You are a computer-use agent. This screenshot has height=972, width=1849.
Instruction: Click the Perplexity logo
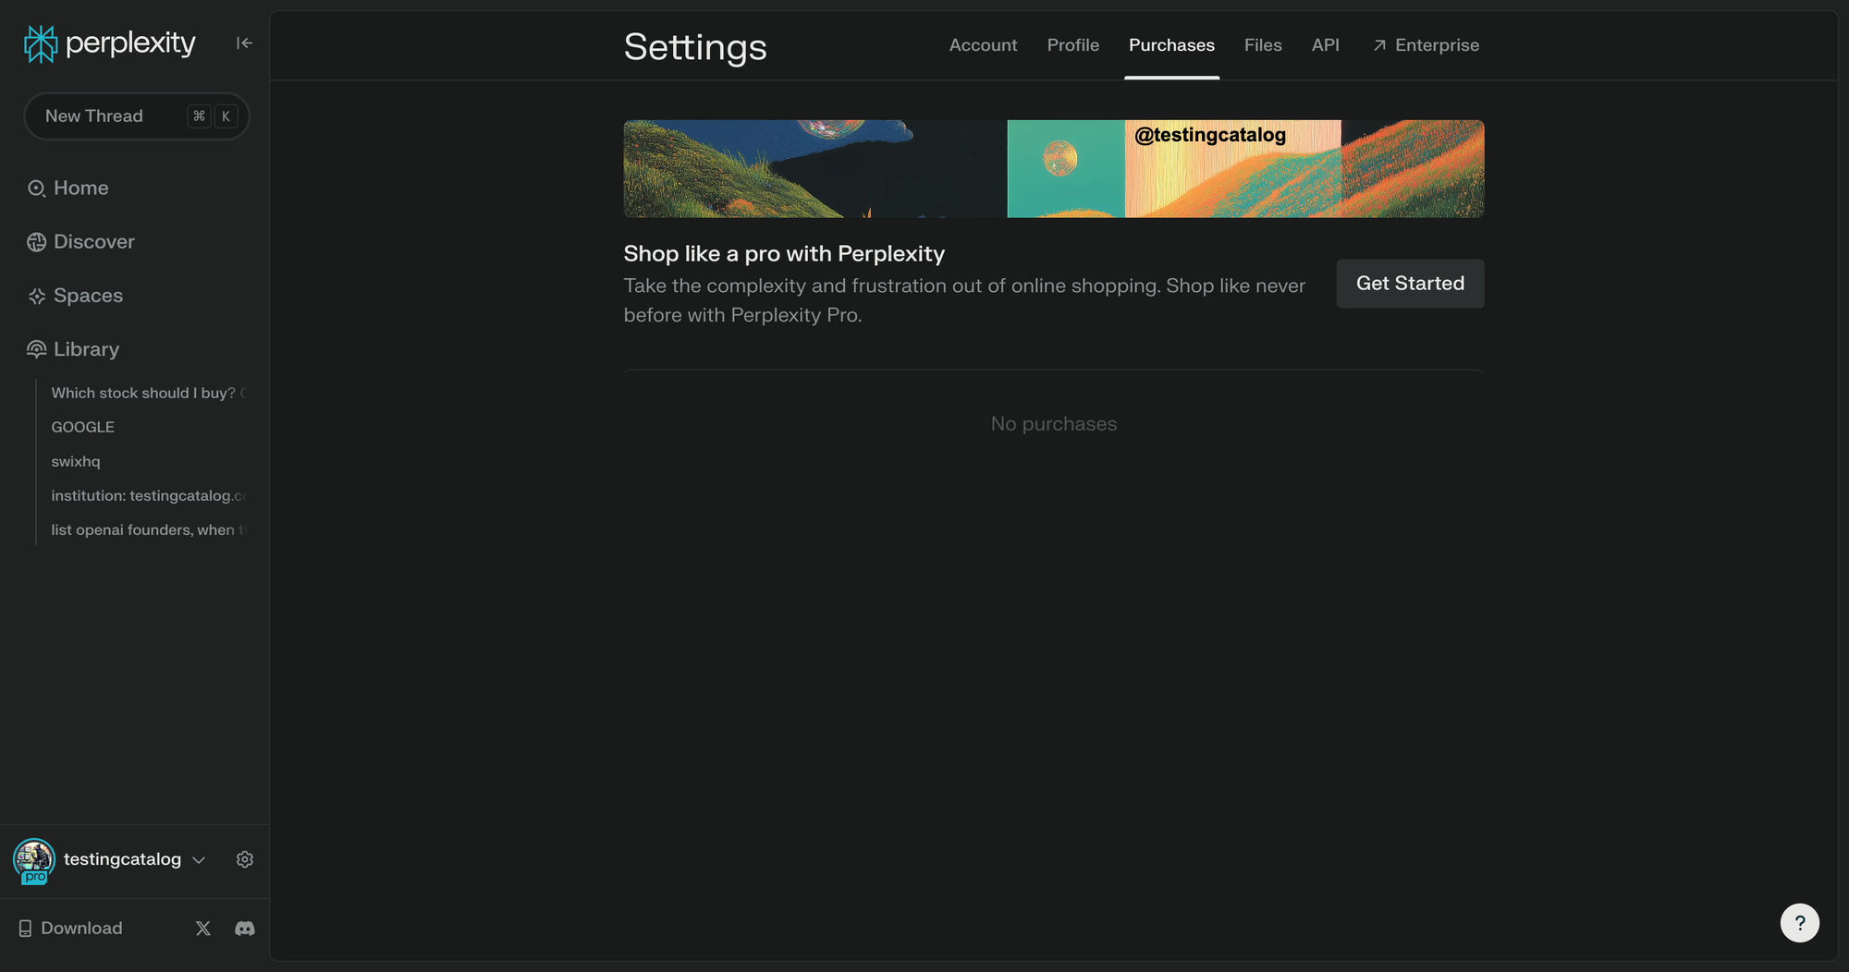tap(110, 43)
